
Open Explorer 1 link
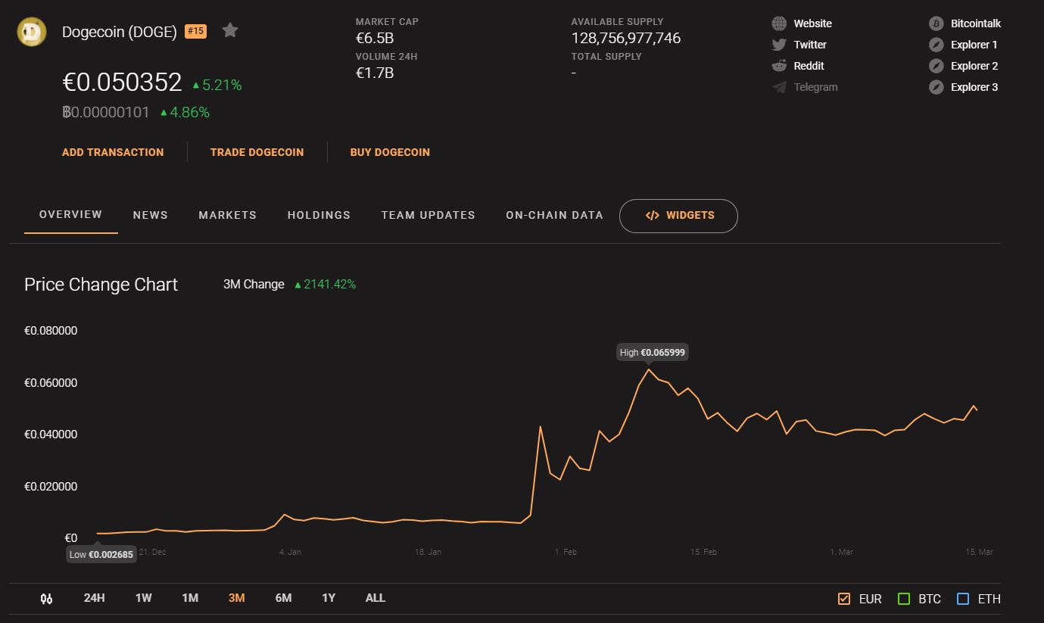[974, 45]
